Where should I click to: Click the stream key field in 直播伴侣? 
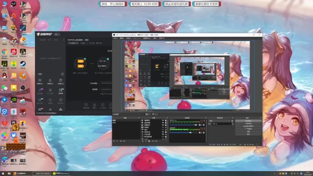coord(106,89)
